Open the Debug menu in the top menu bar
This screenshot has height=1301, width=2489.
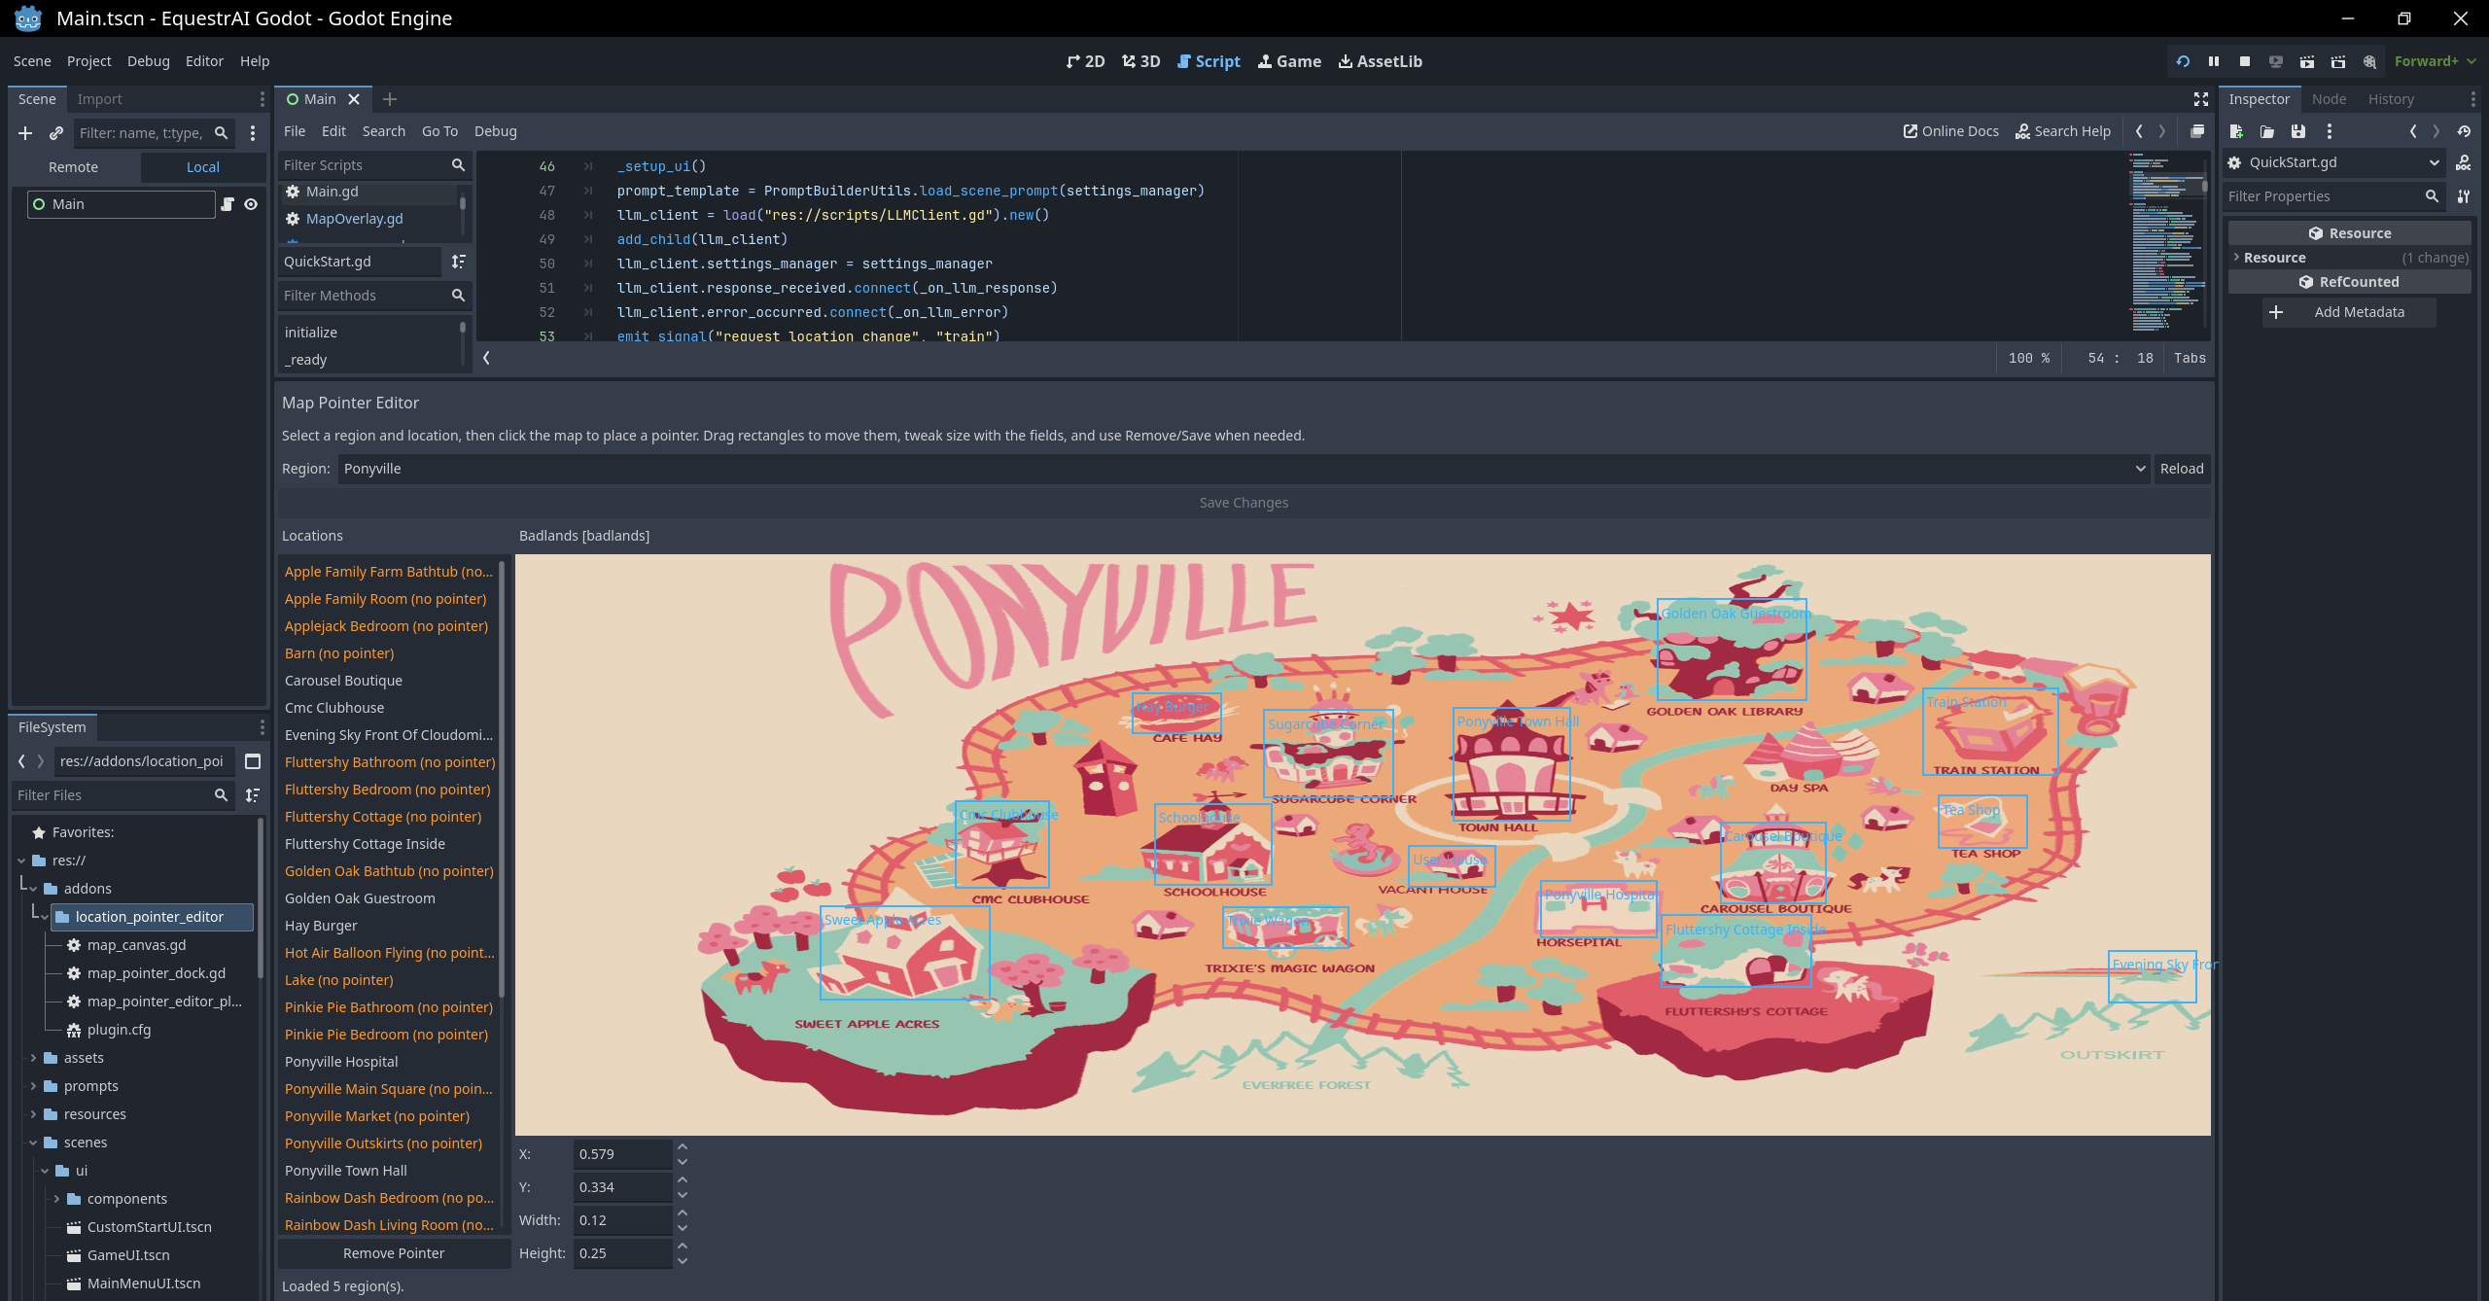pos(148,61)
